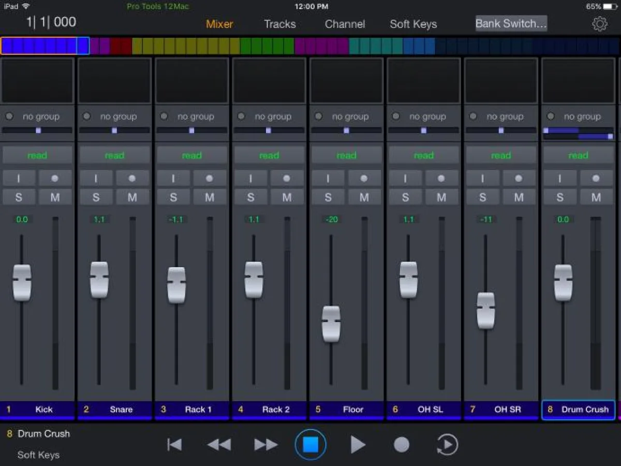The image size is (621, 466).
Task: Record-arm the Rack 2 track
Action: pyautogui.click(x=287, y=178)
